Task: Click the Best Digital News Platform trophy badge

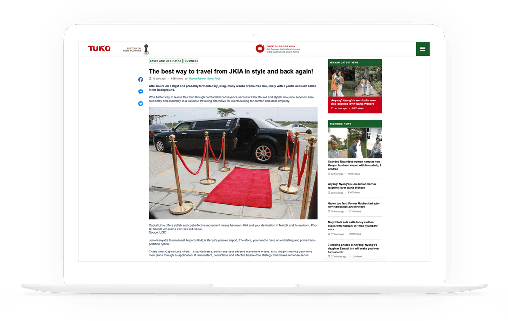Action: tap(144, 48)
